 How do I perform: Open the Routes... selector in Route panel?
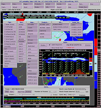pyautogui.click(x=43, y=45)
